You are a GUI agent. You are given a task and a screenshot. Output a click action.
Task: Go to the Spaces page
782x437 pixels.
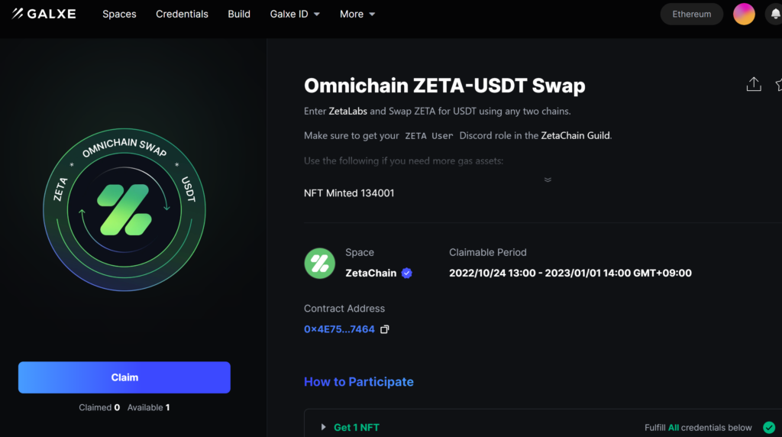point(119,14)
